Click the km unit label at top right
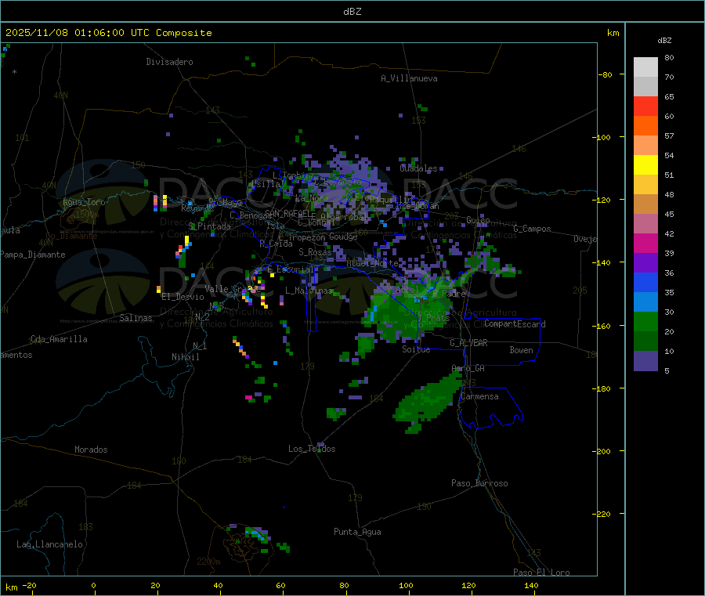 point(613,33)
